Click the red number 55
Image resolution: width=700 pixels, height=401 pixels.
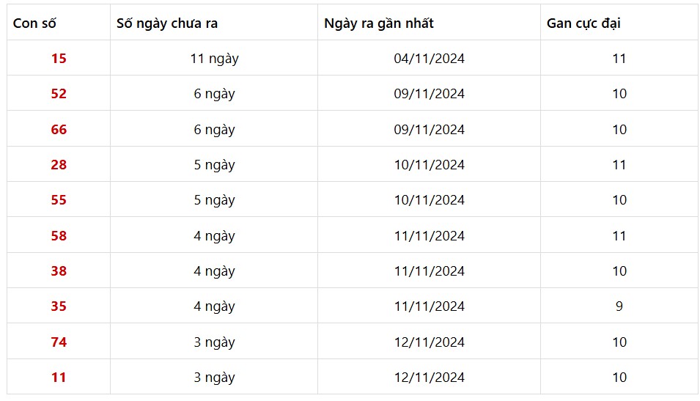click(x=59, y=200)
